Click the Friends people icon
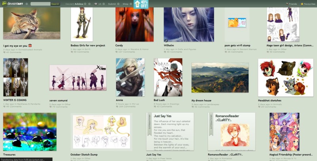The height and width of the screenshot is (161, 317). (287, 4)
